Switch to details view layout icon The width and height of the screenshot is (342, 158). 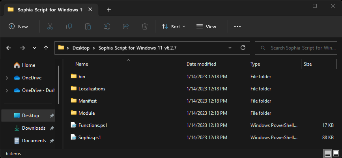tap(328, 154)
